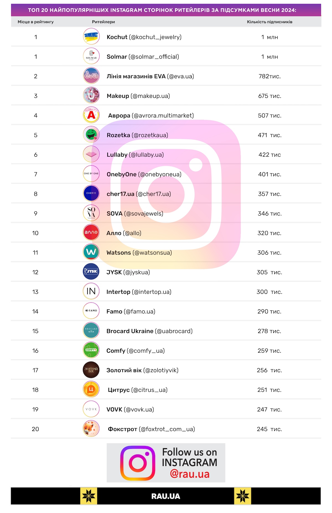Screen dimensions: 332x513
Task: Click the "Кількість підписників" column header
Action: click(x=269, y=22)
